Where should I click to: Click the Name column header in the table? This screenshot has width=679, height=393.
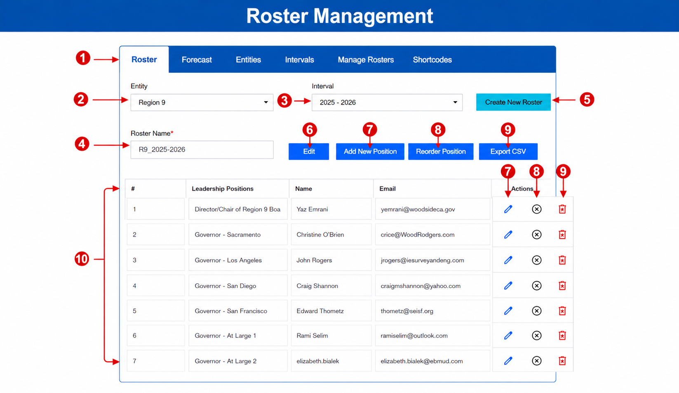pyautogui.click(x=303, y=188)
